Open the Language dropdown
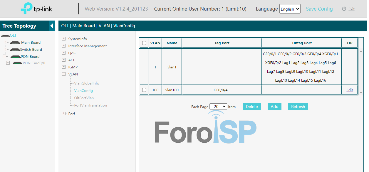 tap(290, 9)
